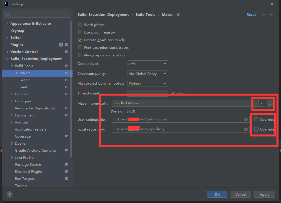The height and width of the screenshot is (203, 281).
Task: Check Always update snapshots
Action: click(80, 55)
